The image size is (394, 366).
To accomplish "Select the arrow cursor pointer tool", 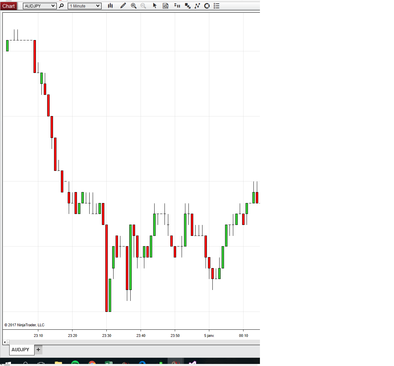I will [155, 6].
